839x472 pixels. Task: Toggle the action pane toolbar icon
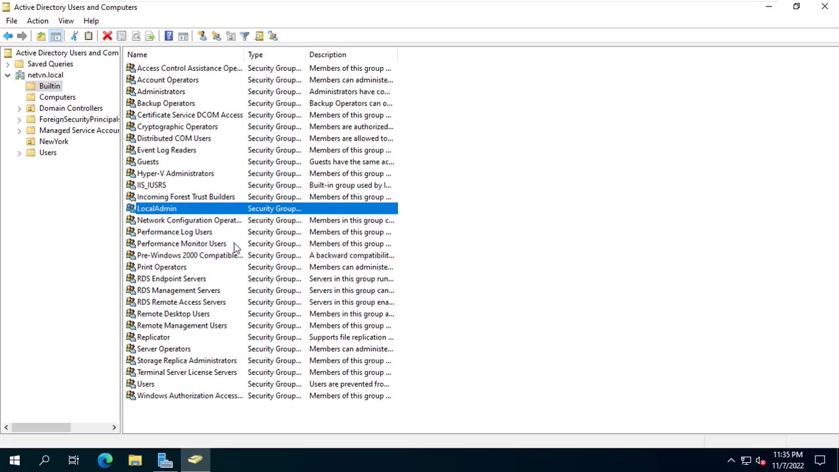[x=183, y=36]
